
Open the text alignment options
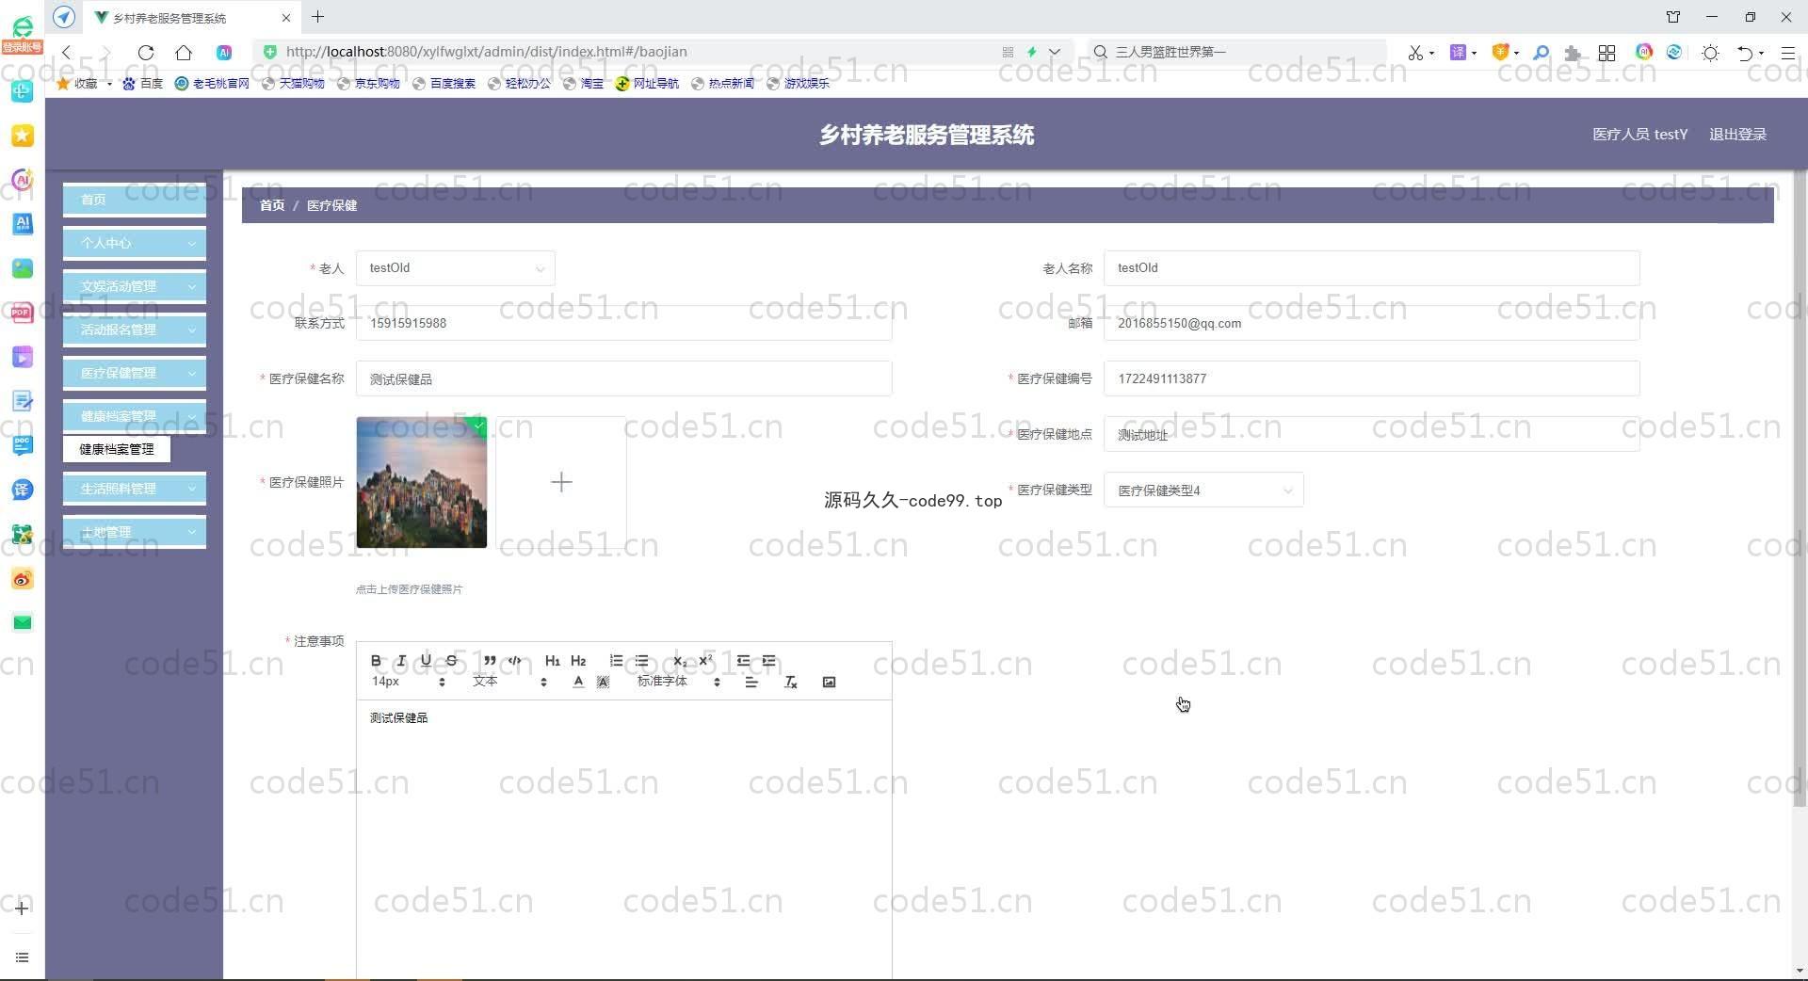coord(751,683)
